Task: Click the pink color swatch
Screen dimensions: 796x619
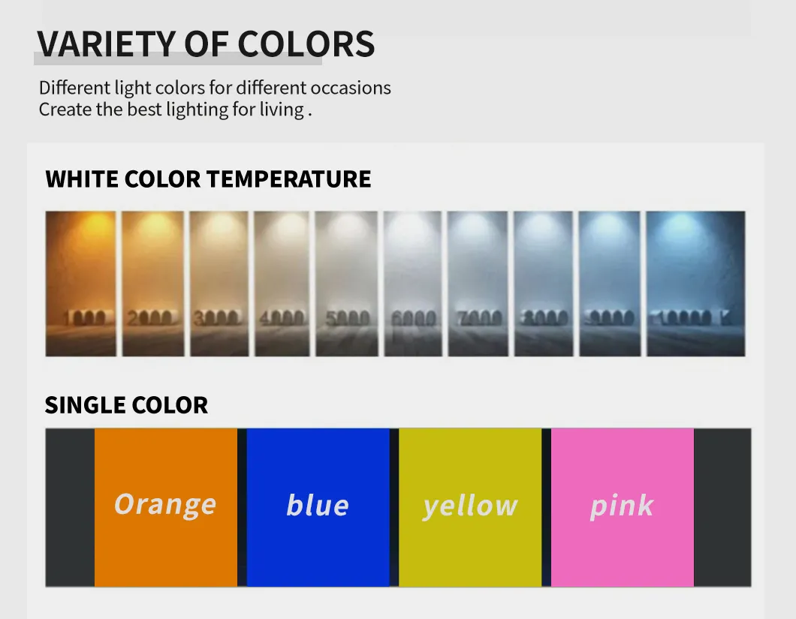Action: point(622,507)
